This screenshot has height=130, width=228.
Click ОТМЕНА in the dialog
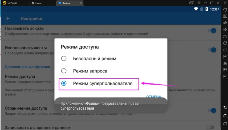(x=154, y=97)
